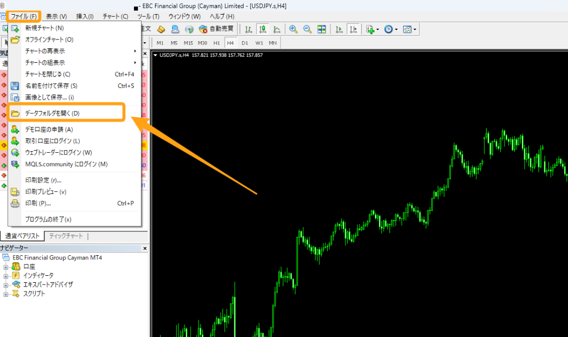The image size is (568, 337).
Task: Expand the エキスパートアドバイザ tree node
Action: click(6, 286)
